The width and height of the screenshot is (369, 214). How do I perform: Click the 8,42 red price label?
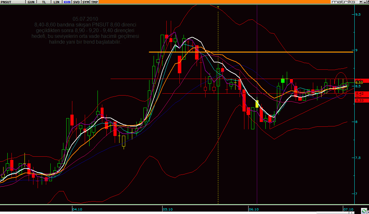click(x=362, y=94)
